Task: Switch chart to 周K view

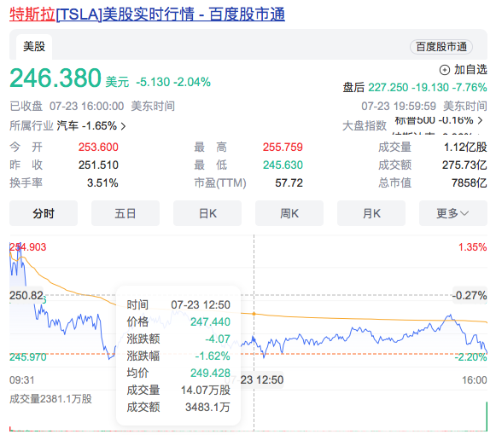Action: [289, 213]
